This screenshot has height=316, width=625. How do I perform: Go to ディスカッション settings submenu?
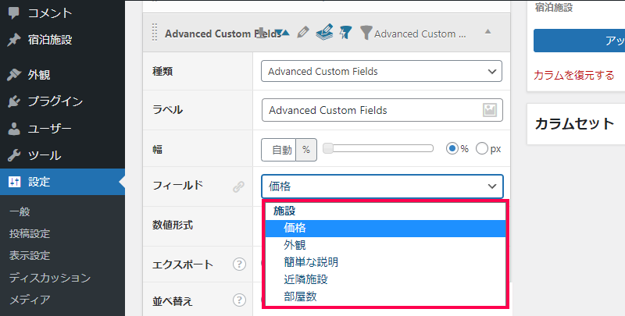pos(50,278)
